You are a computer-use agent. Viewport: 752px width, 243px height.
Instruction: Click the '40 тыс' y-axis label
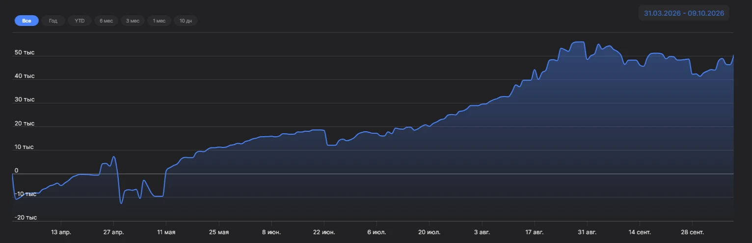click(25, 76)
